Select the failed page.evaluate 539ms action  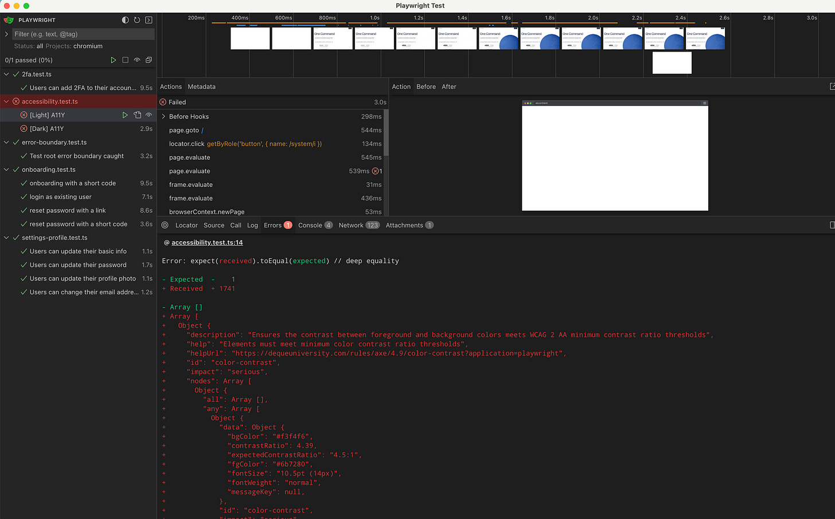click(x=271, y=171)
